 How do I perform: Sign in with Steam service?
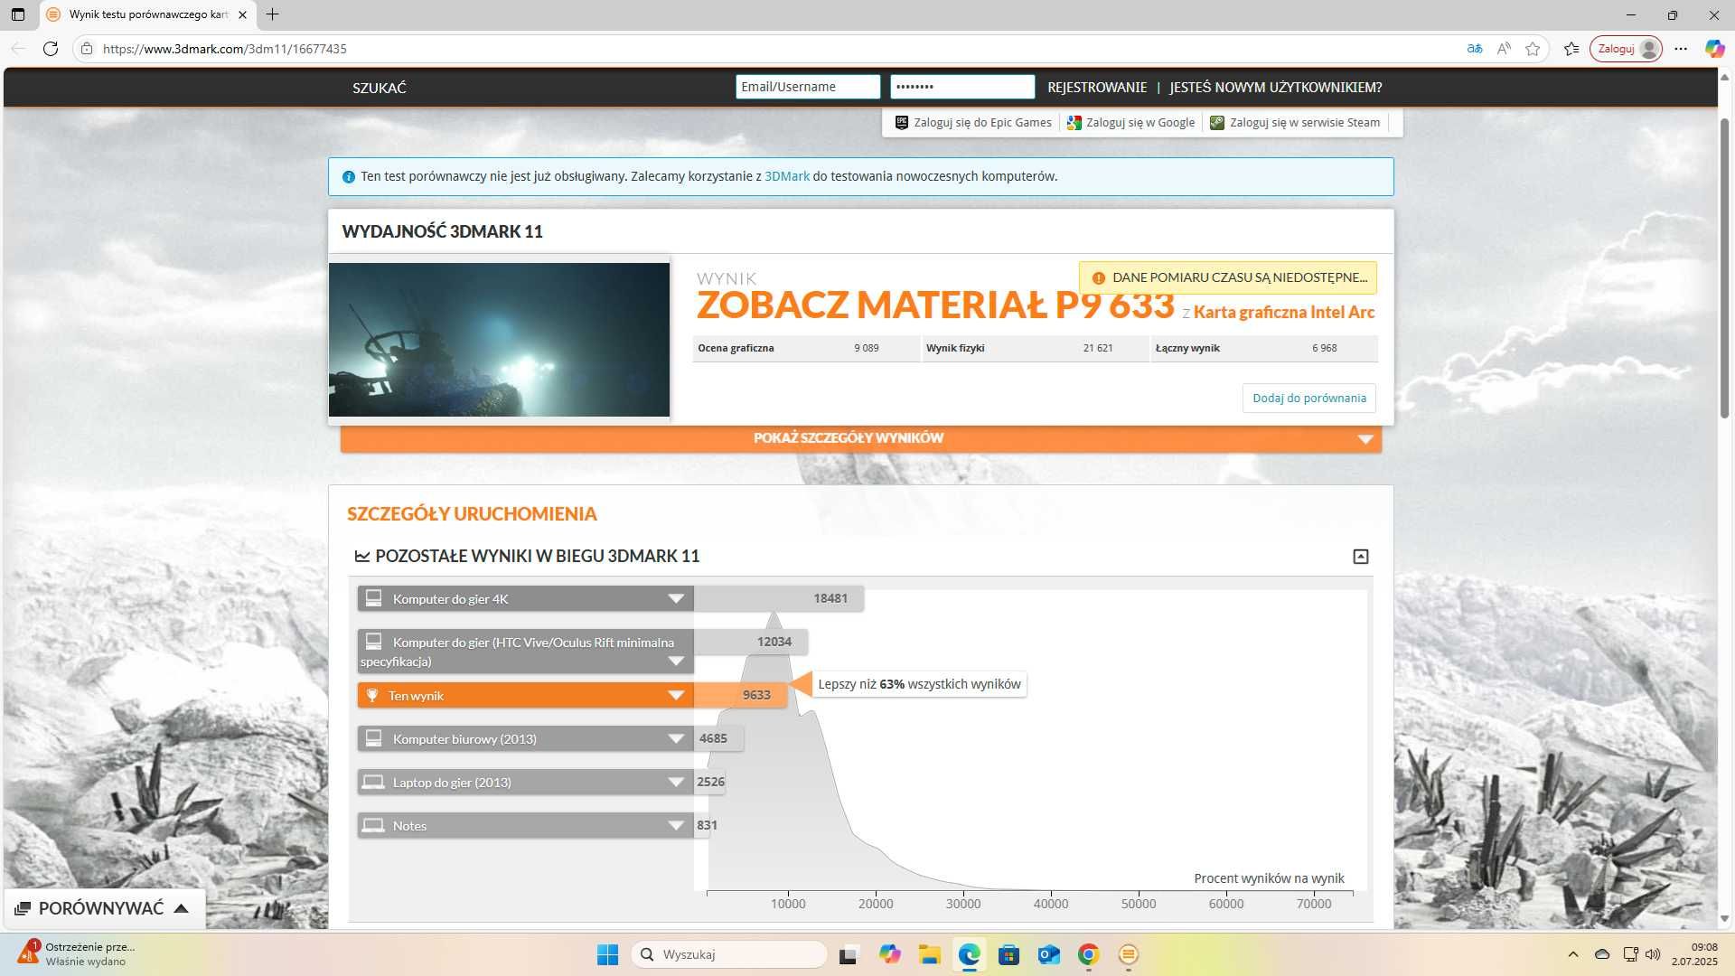pos(1295,123)
